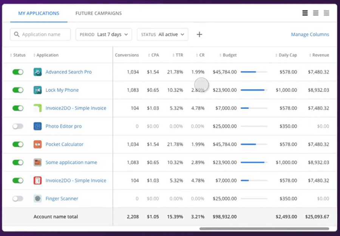The width and height of the screenshot is (340, 236).
Task: Click the Lock My Phone app icon
Action: click(37, 90)
